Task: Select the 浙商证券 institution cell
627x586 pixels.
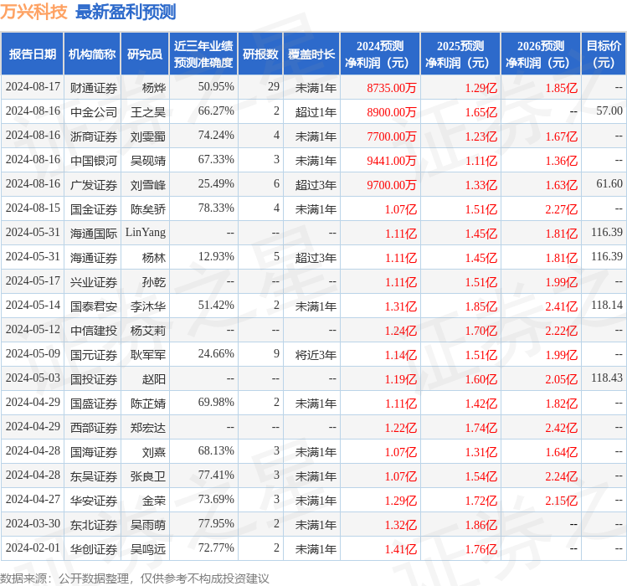Action: coord(94,136)
